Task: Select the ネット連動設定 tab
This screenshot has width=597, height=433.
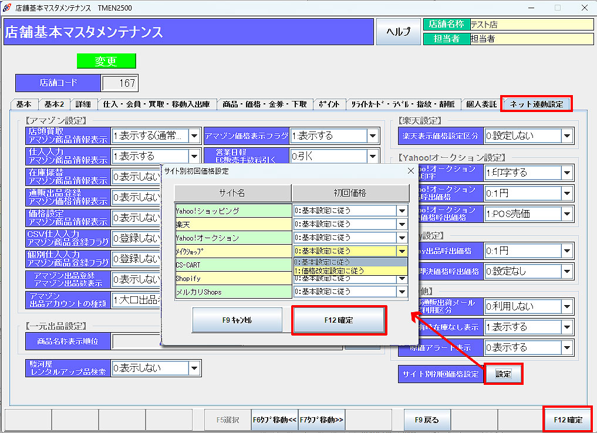Action: coord(536,104)
